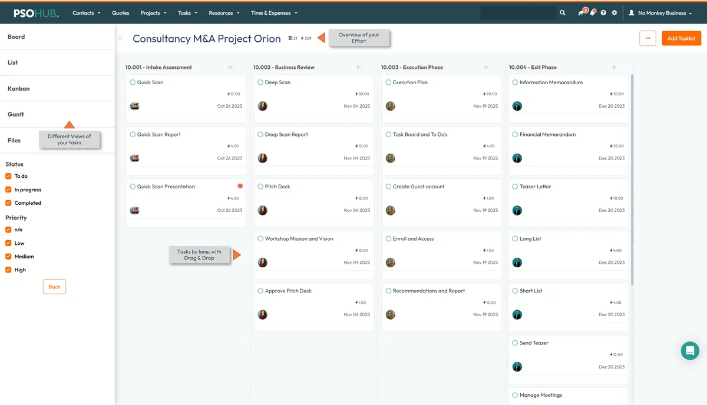This screenshot has width=707, height=405.
Task: Click the PSOHUB logo
Action: (37, 12)
